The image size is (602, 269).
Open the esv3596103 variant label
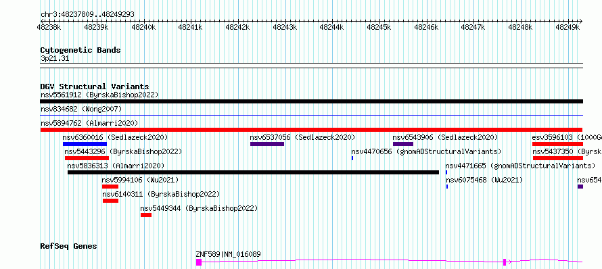pyautogui.click(x=567, y=137)
